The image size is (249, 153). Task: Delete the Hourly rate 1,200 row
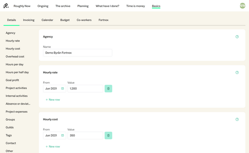tap(108, 89)
